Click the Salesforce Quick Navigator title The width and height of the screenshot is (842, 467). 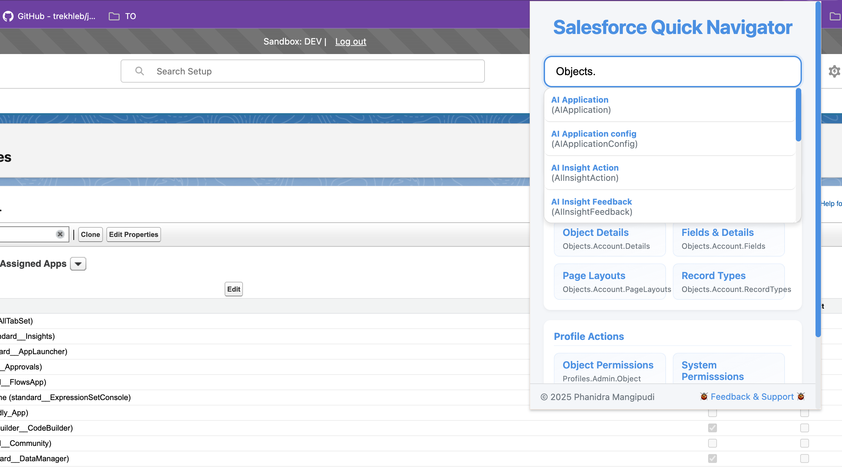[672, 28]
